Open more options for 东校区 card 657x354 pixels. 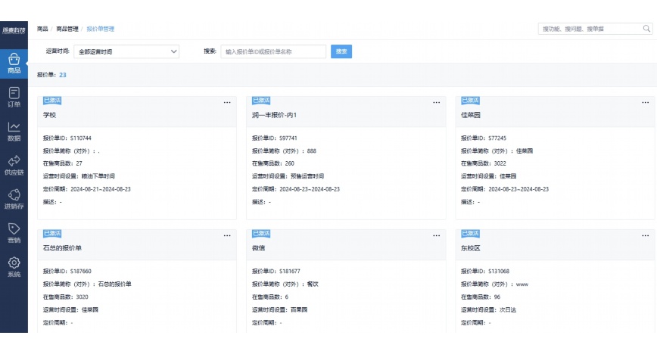coord(645,235)
